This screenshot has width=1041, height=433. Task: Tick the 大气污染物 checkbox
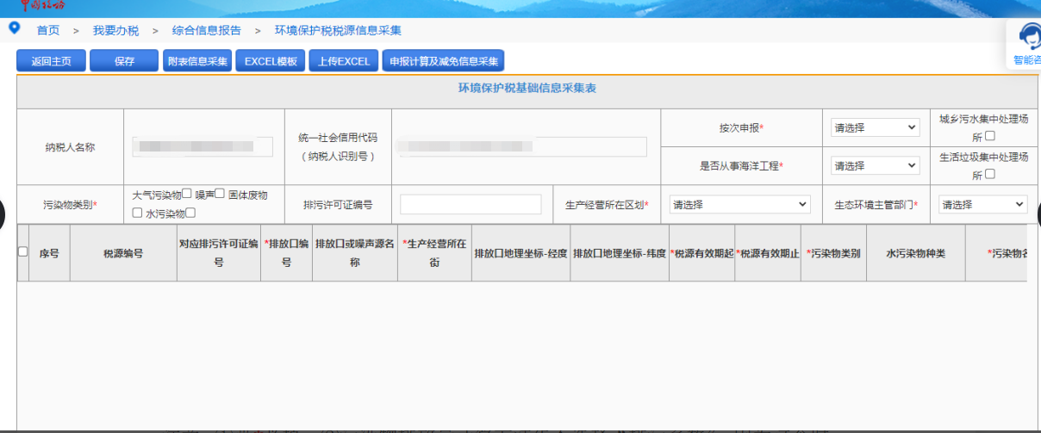coord(187,194)
